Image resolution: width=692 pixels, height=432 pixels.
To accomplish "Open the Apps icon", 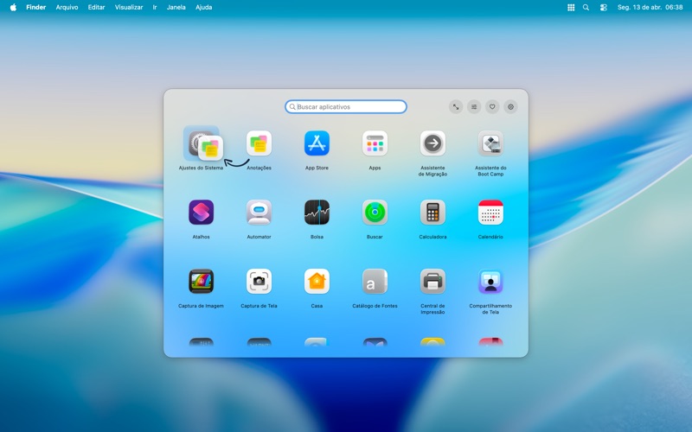I will click(375, 143).
